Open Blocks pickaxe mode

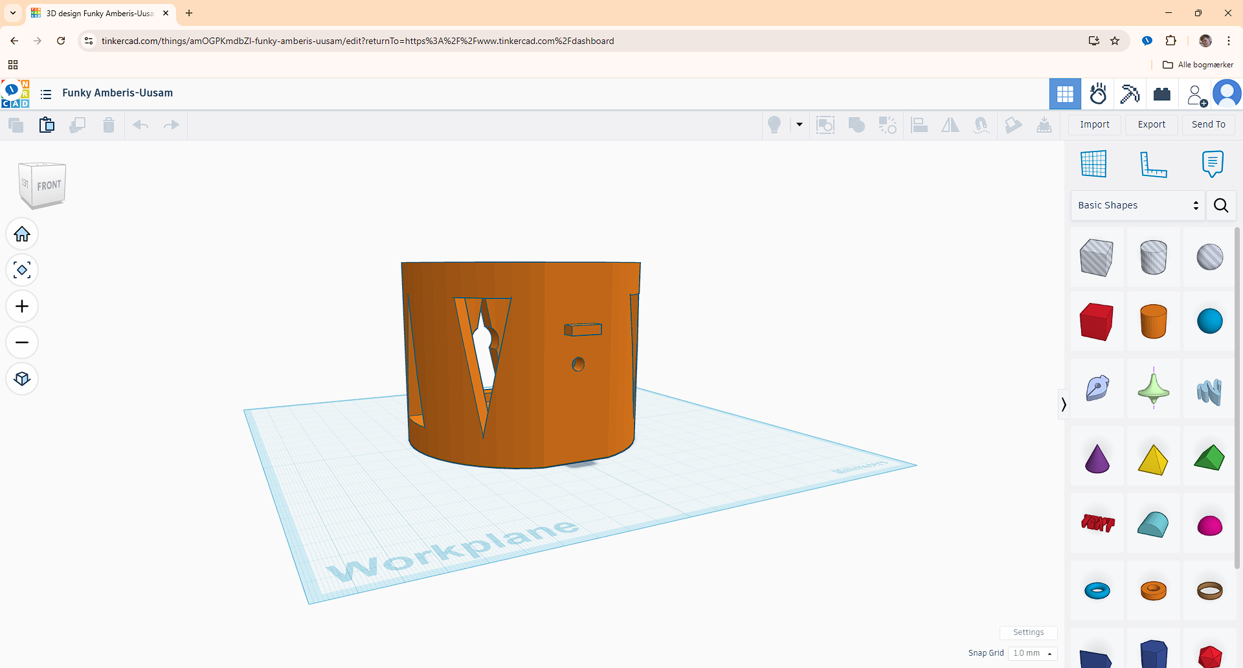[1130, 95]
